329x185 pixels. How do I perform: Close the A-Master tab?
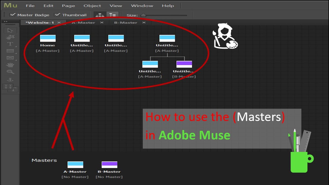coord(102,23)
